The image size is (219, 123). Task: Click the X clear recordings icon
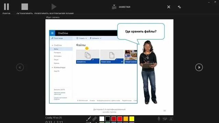click(x=169, y=7)
